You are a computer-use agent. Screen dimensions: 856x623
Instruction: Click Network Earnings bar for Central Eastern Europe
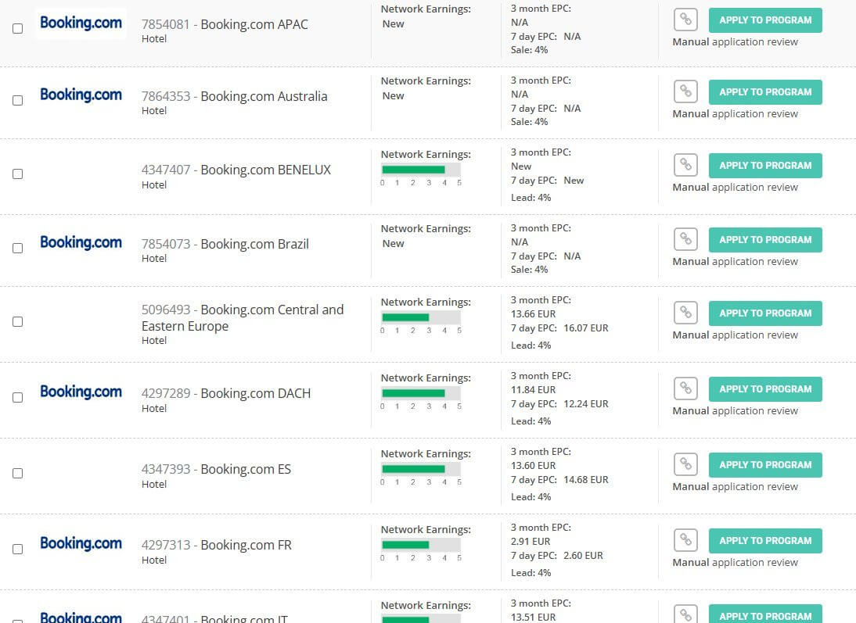[x=421, y=317]
